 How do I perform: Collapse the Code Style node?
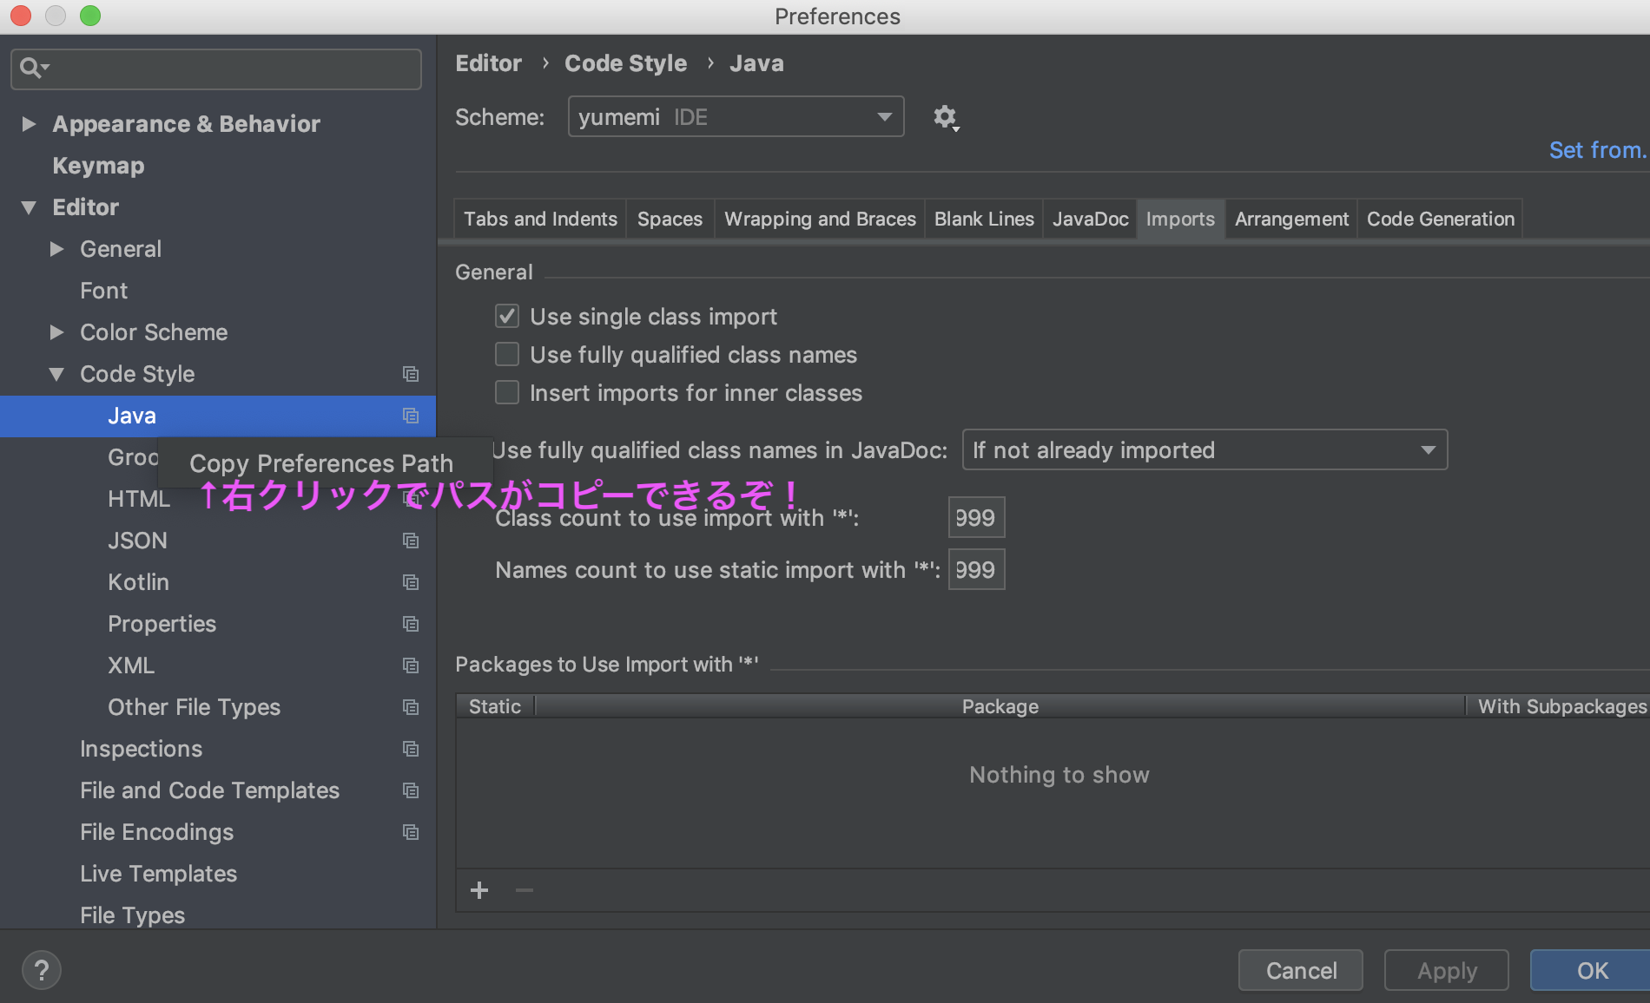[57, 374]
